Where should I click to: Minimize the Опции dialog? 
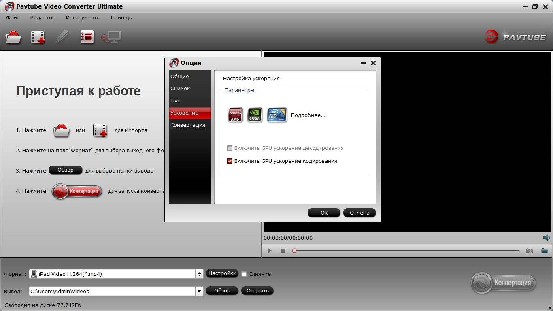pyautogui.click(x=363, y=63)
